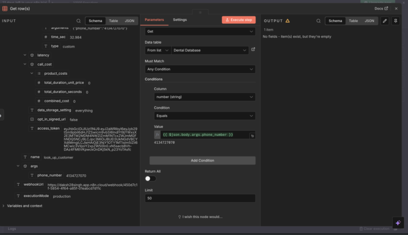408x235 pixels.
Task: Select the access_token field
Action: pyautogui.click(x=48, y=128)
